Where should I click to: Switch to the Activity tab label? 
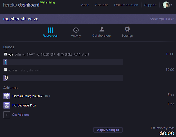pos(76,36)
